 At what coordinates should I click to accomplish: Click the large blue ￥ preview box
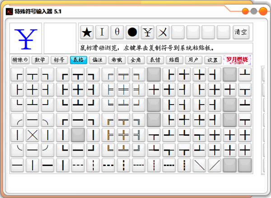(26, 38)
